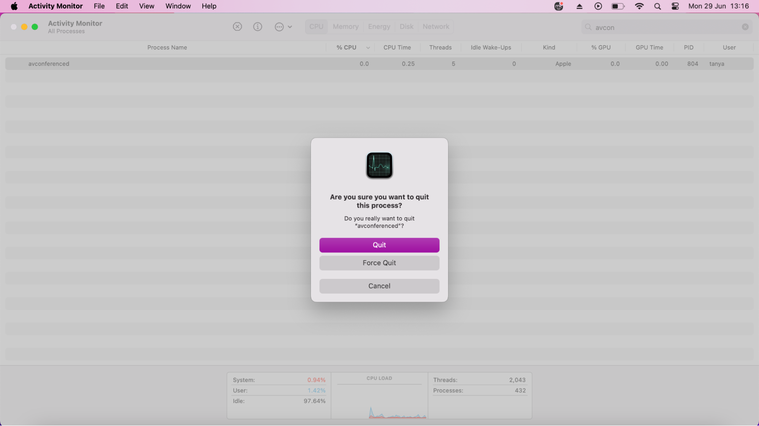Click the user value tanya
759x426 pixels.
(x=716, y=64)
